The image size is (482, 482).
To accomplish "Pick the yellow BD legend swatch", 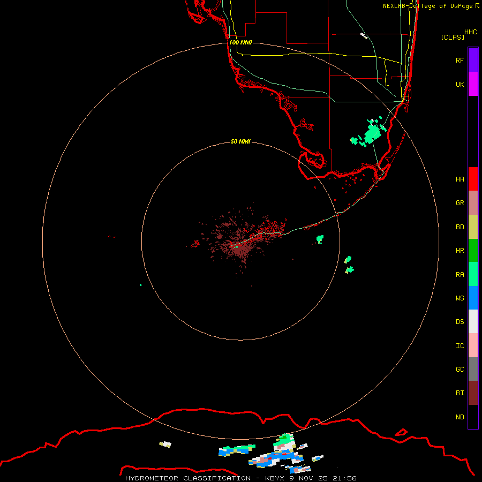I will [x=473, y=227].
